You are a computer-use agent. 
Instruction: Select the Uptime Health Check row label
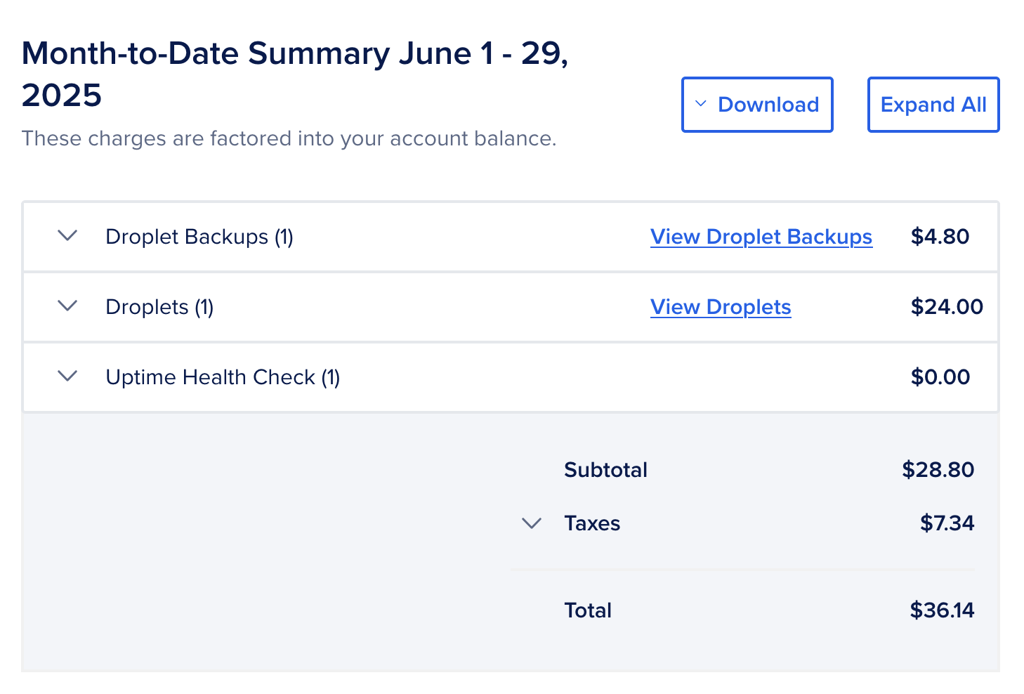pyautogui.click(x=223, y=377)
